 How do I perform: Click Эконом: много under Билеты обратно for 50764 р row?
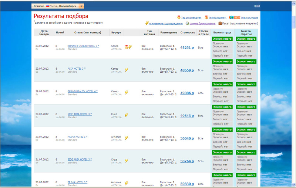(246, 152)
